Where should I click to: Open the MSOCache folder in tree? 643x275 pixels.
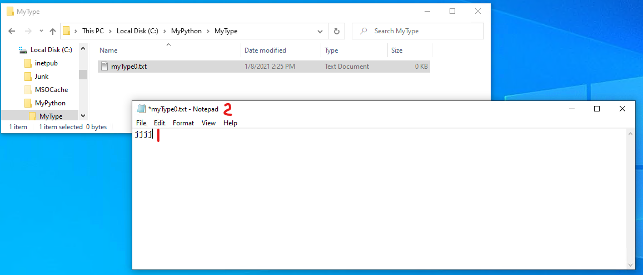click(51, 90)
